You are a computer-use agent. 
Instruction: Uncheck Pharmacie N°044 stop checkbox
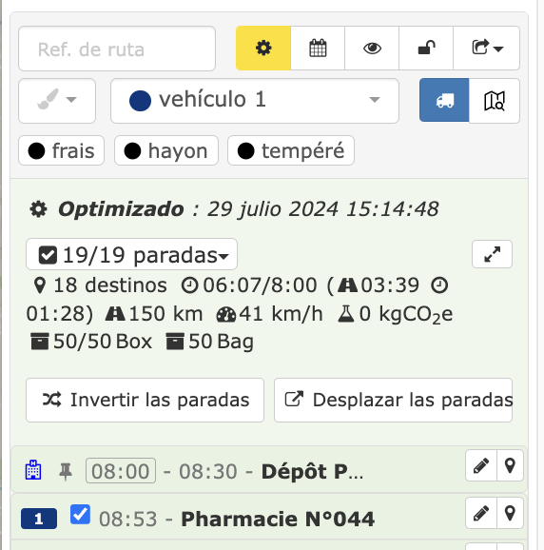[80, 515]
